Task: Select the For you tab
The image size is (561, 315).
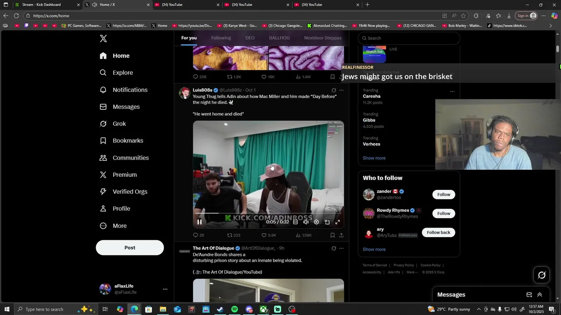Action: [x=189, y=38]
